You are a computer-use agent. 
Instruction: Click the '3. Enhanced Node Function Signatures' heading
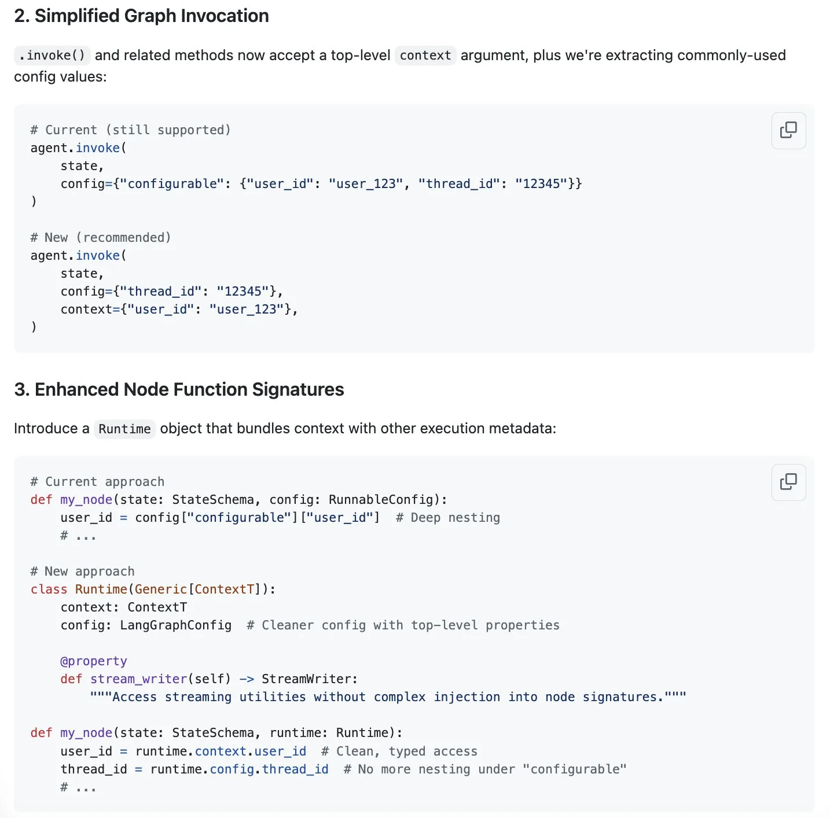pos(179,389)
